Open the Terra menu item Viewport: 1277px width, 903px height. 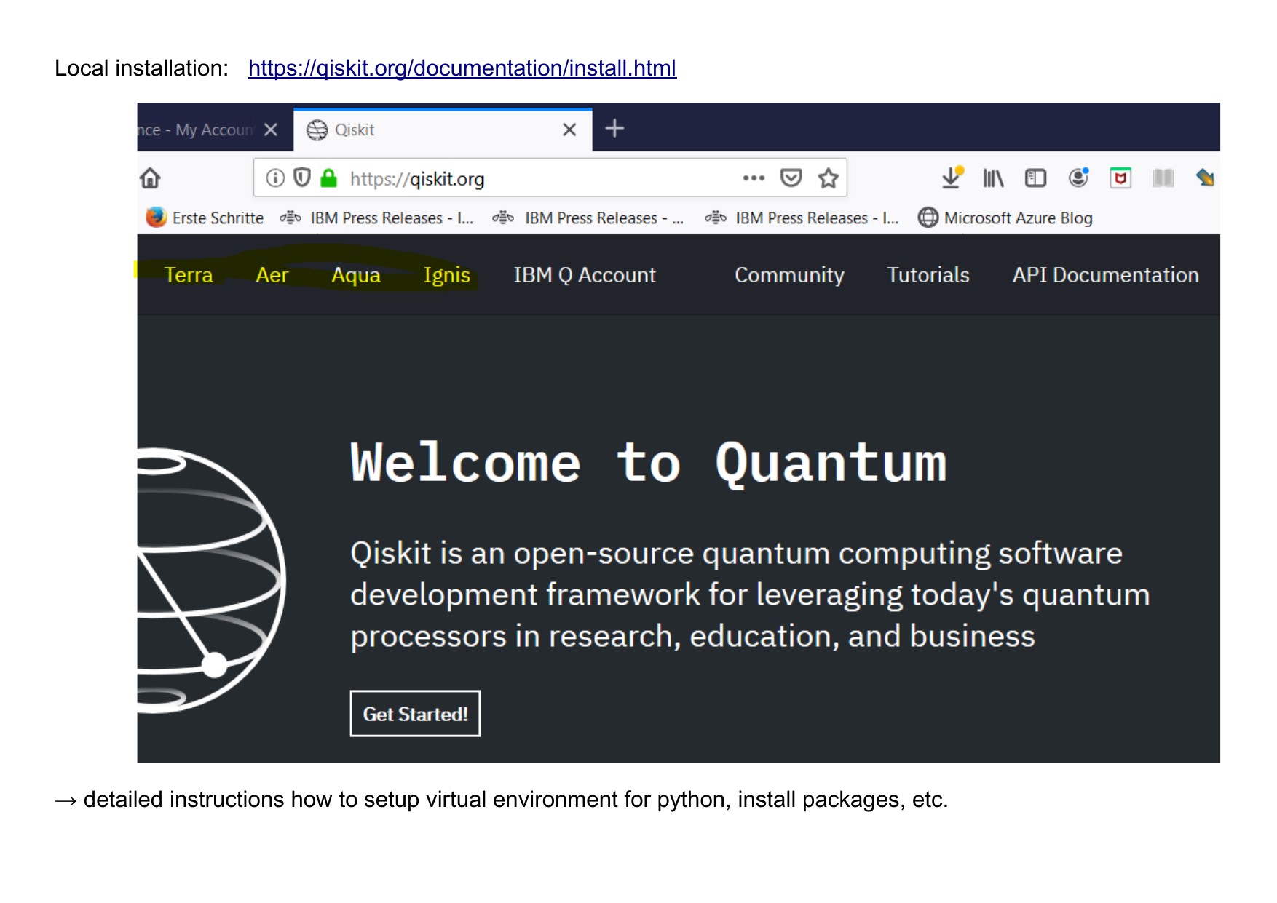coord(189,275)
